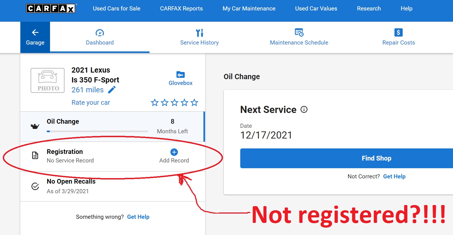
Task: Switch to the Service History tab
Action: tap(200, 37)
